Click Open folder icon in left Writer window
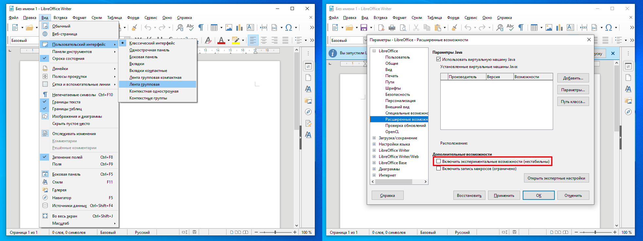The width and height of the screenshot is (643, 241). (x=29, y=27)
